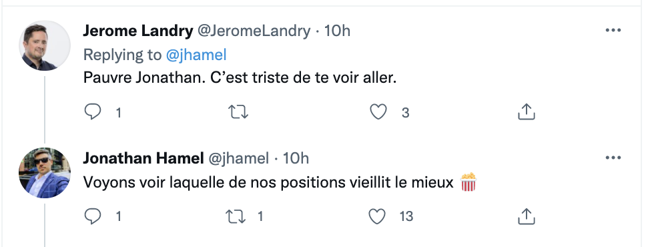Image resolution: width=646 pixels, height=247 pixels.
Task: Open more options on Jonathan Hamel's tweet
Action: point(613,158)
